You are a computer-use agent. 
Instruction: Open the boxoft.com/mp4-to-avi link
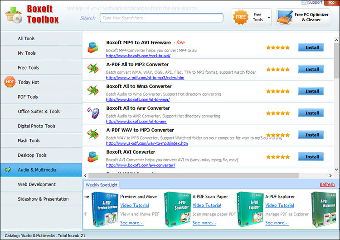click(138, 56)
